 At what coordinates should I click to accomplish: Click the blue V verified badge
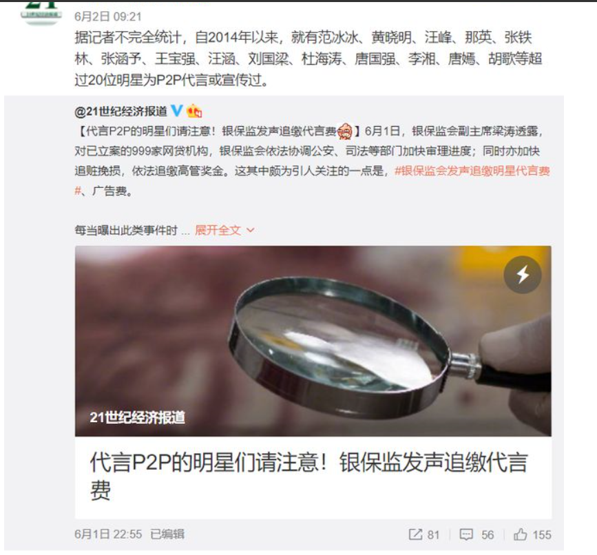tap(177, 110)
